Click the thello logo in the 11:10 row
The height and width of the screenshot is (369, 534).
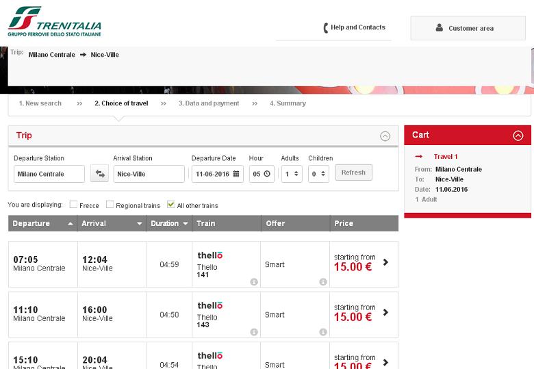click(209, 305)
